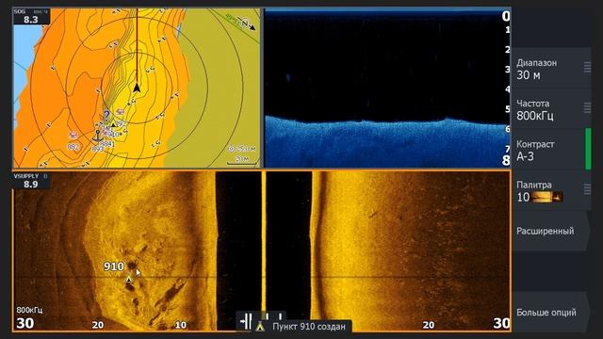This screenshot has width=603, height=339.
Task: Select waypoint label 882 on chart
Action: pos(73,147)
